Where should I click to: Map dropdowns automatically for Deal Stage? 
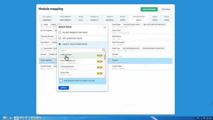pyautogui.click(x=154, y=24)
